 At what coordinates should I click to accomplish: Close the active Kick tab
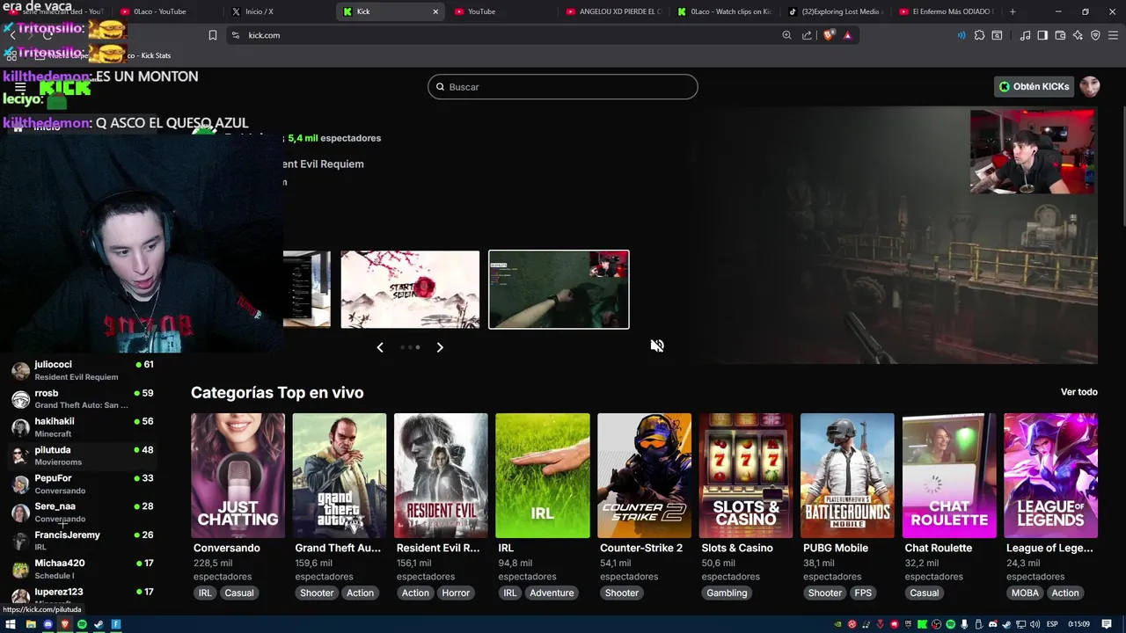click(435, 11)
